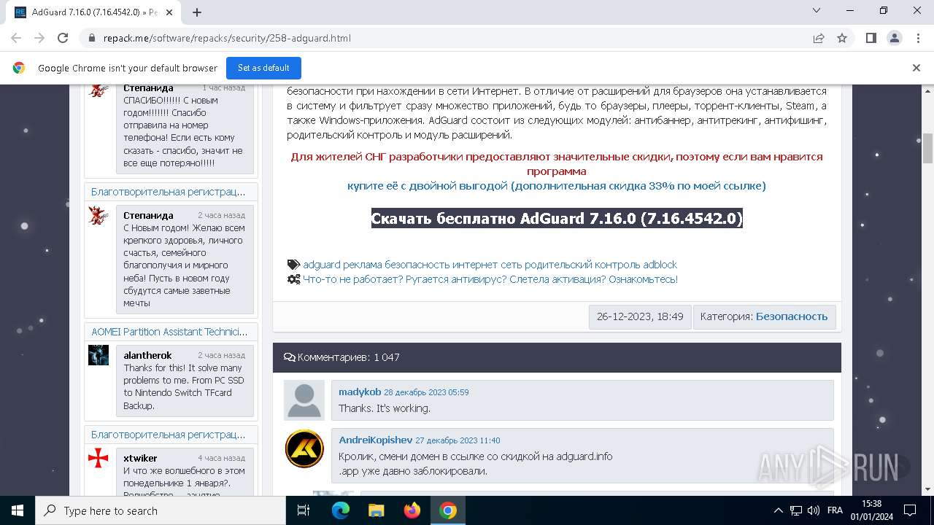Open the tab search dropdown arrow
This screenshot has width=934, height=525.
pyautogui.click(x=817, y=10)
